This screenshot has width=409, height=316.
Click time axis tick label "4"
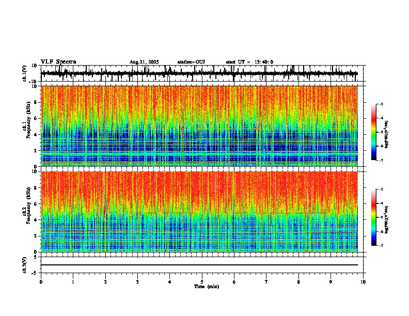pos(170,282)
